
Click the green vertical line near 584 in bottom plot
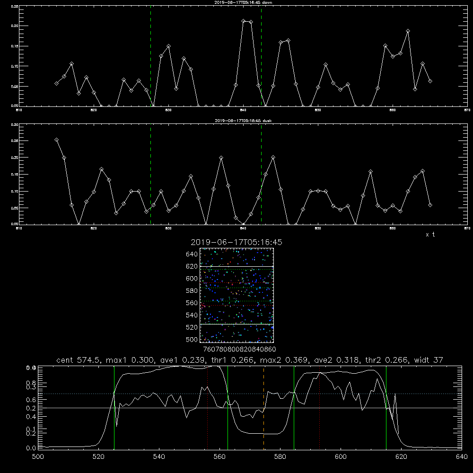[294, 408]
